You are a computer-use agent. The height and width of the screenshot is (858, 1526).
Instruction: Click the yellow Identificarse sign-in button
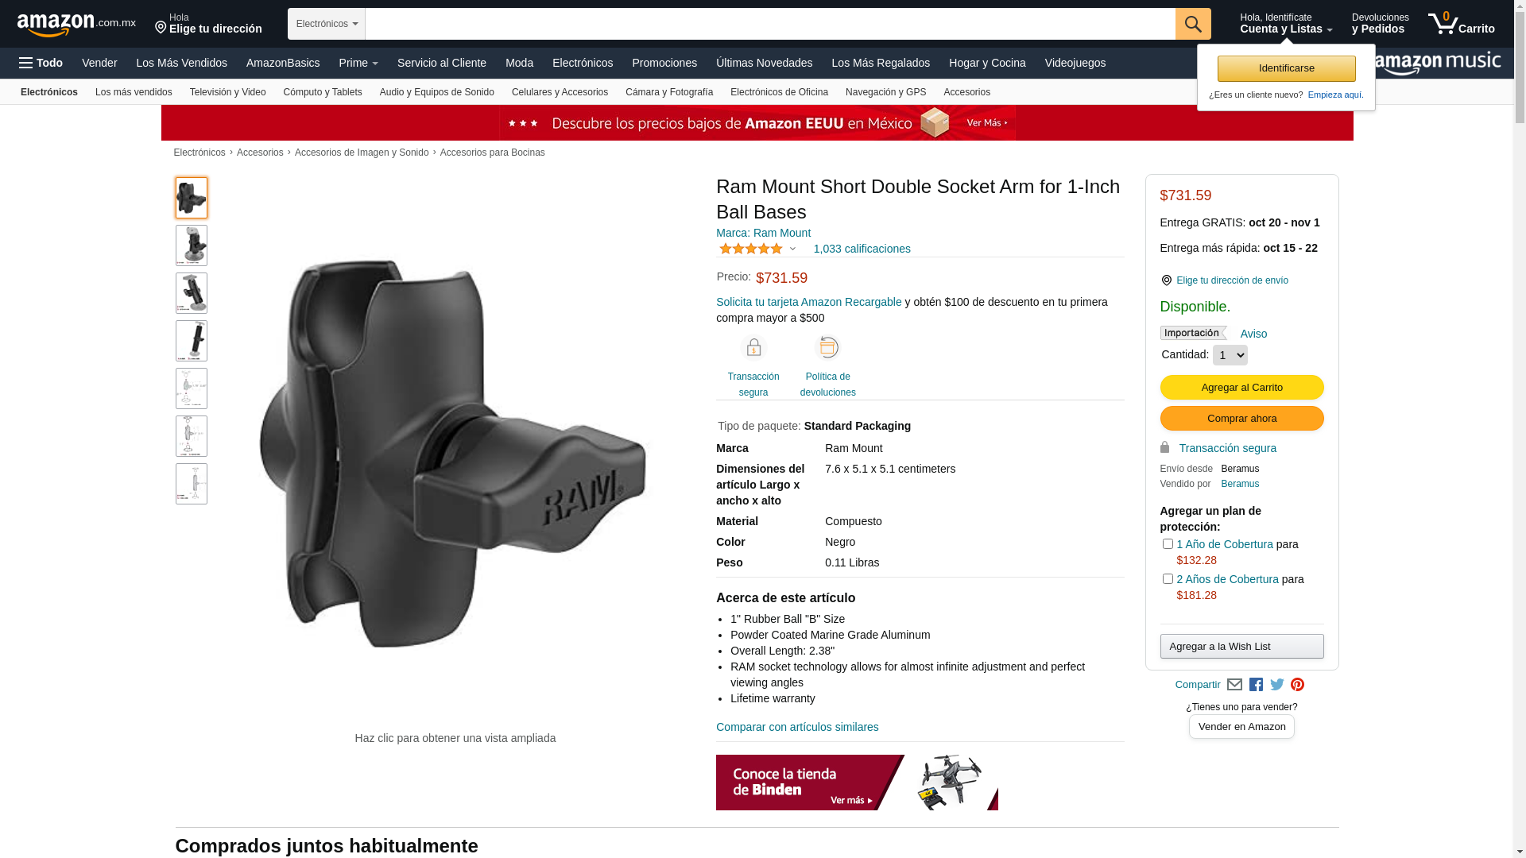(1286, 68)
